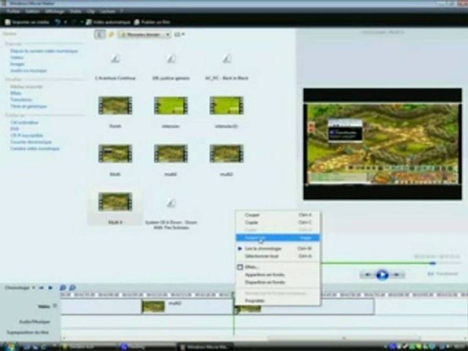Click the 'Médias importés' link
Viewport: 468px width, 351px height.
(26, 87)
